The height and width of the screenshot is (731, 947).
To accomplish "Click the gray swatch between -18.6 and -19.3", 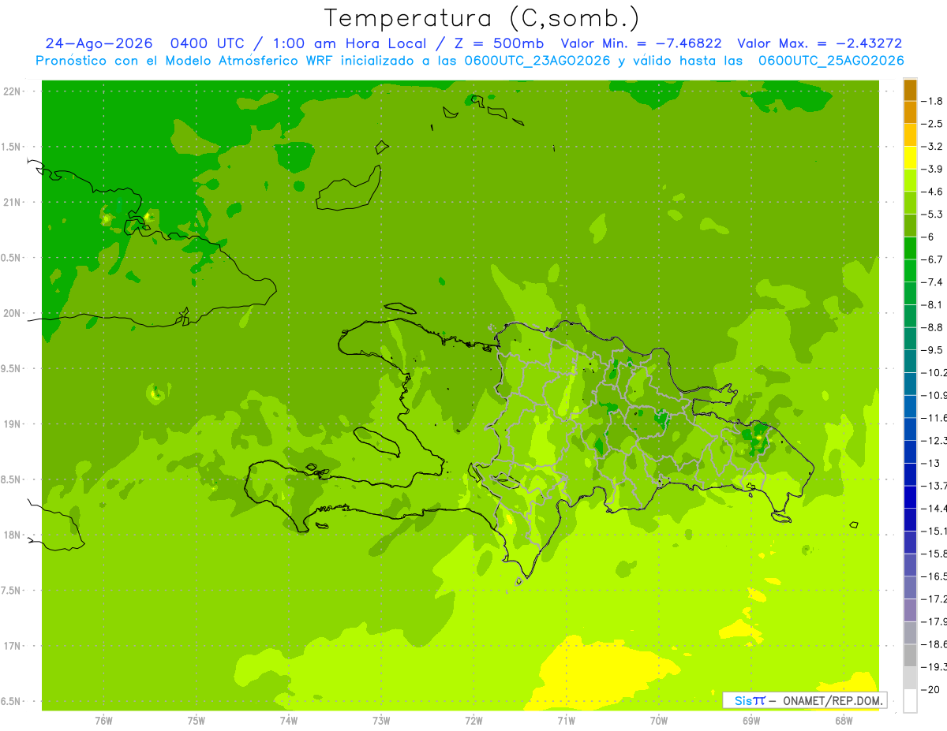I will click(910, 655).
